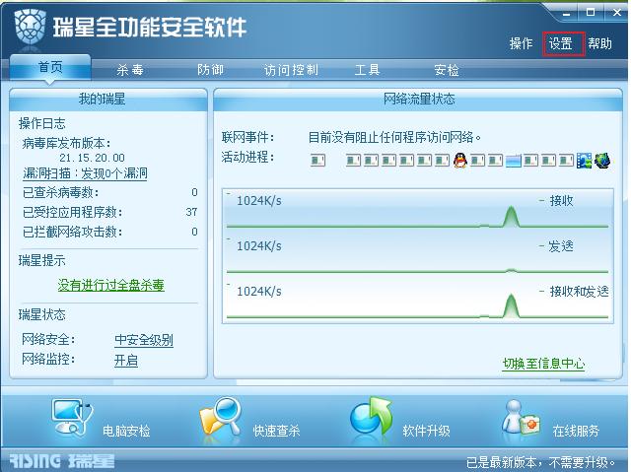The height and width of the screenshot is (472, 631).
Task: Click the QQ penguin process icon
Action: coord(460,161)
